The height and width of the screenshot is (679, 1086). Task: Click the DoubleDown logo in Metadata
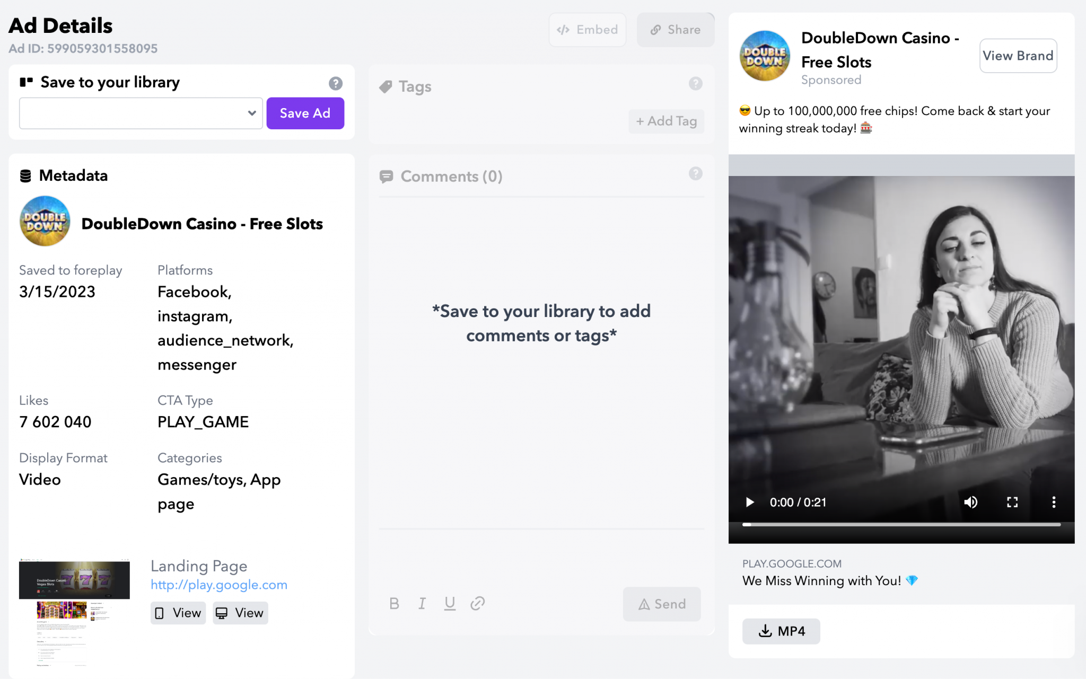(x=45, y=222)
